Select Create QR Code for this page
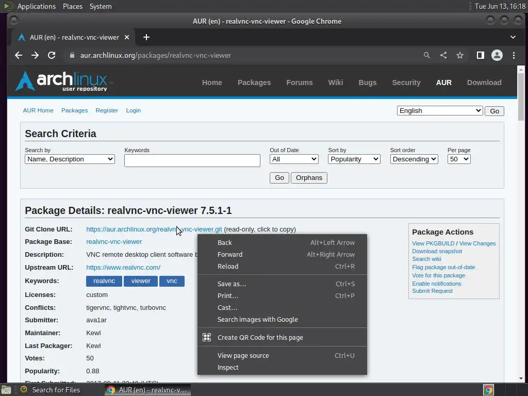This screenshot has width=528, height=396. (282, 337)
